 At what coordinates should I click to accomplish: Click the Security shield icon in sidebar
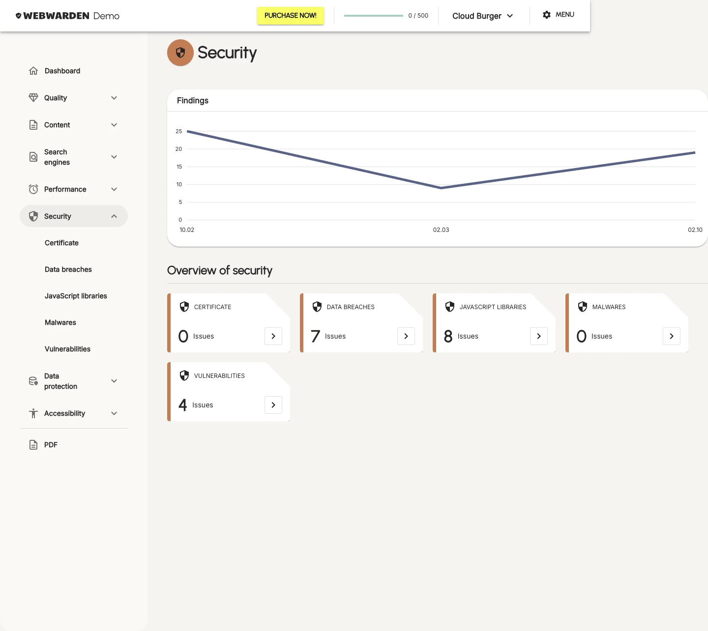click(x=33, y=216)
